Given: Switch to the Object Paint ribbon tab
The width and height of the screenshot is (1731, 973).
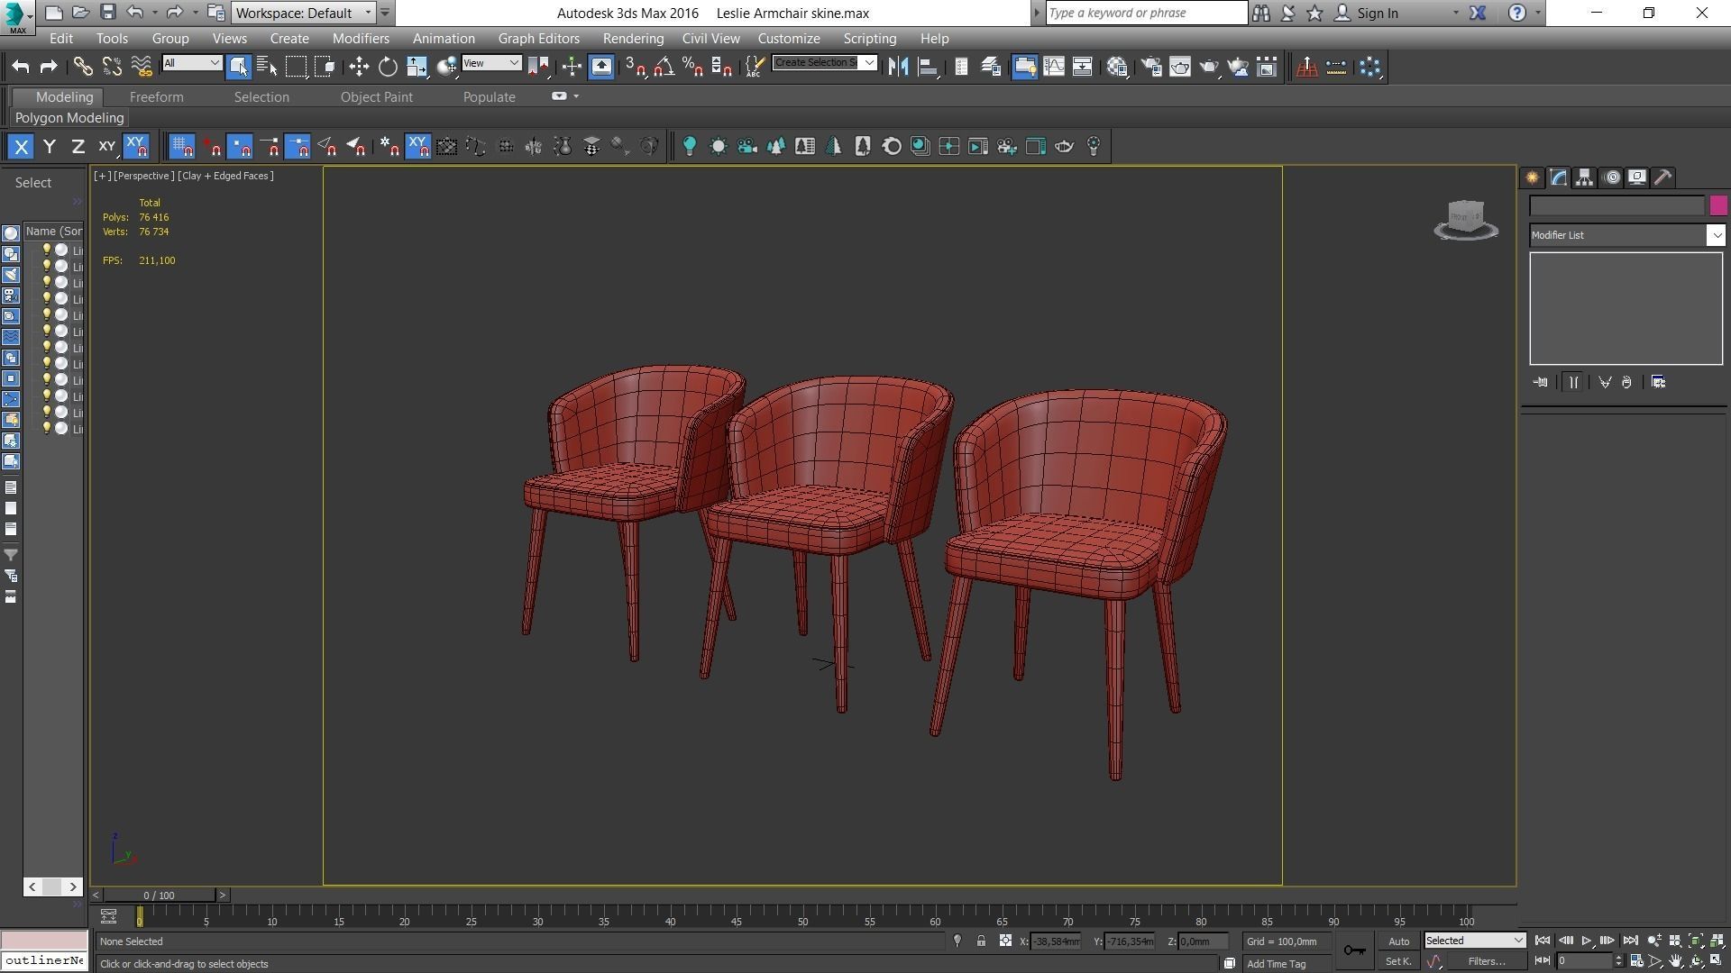Looking at the screenshot, I should [376, 97].
